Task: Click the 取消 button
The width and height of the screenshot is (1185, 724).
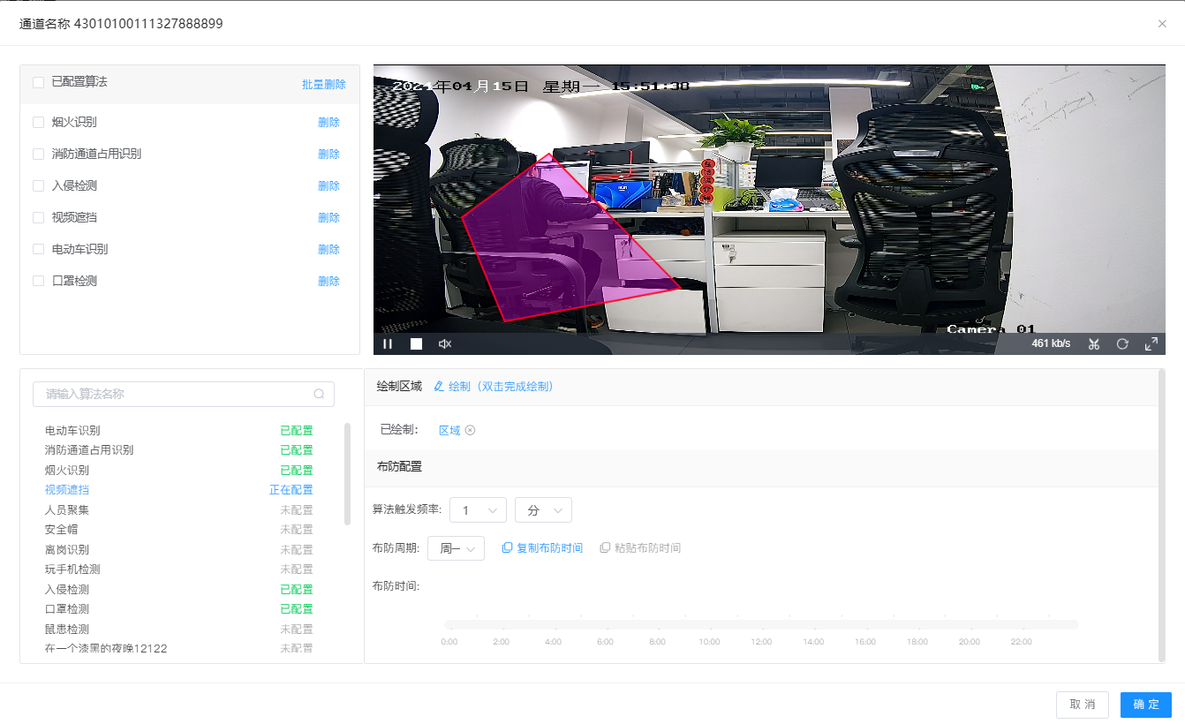Action: 1082,705
